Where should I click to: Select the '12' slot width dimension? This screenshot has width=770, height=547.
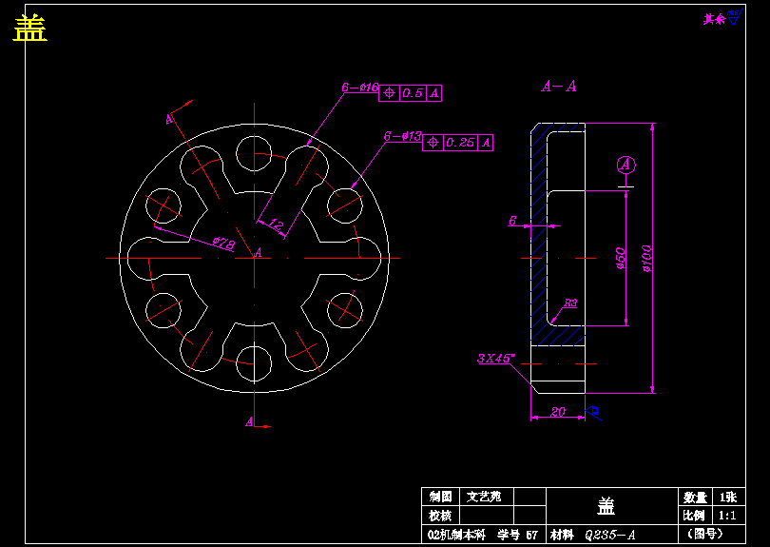[x=276, y=225]
